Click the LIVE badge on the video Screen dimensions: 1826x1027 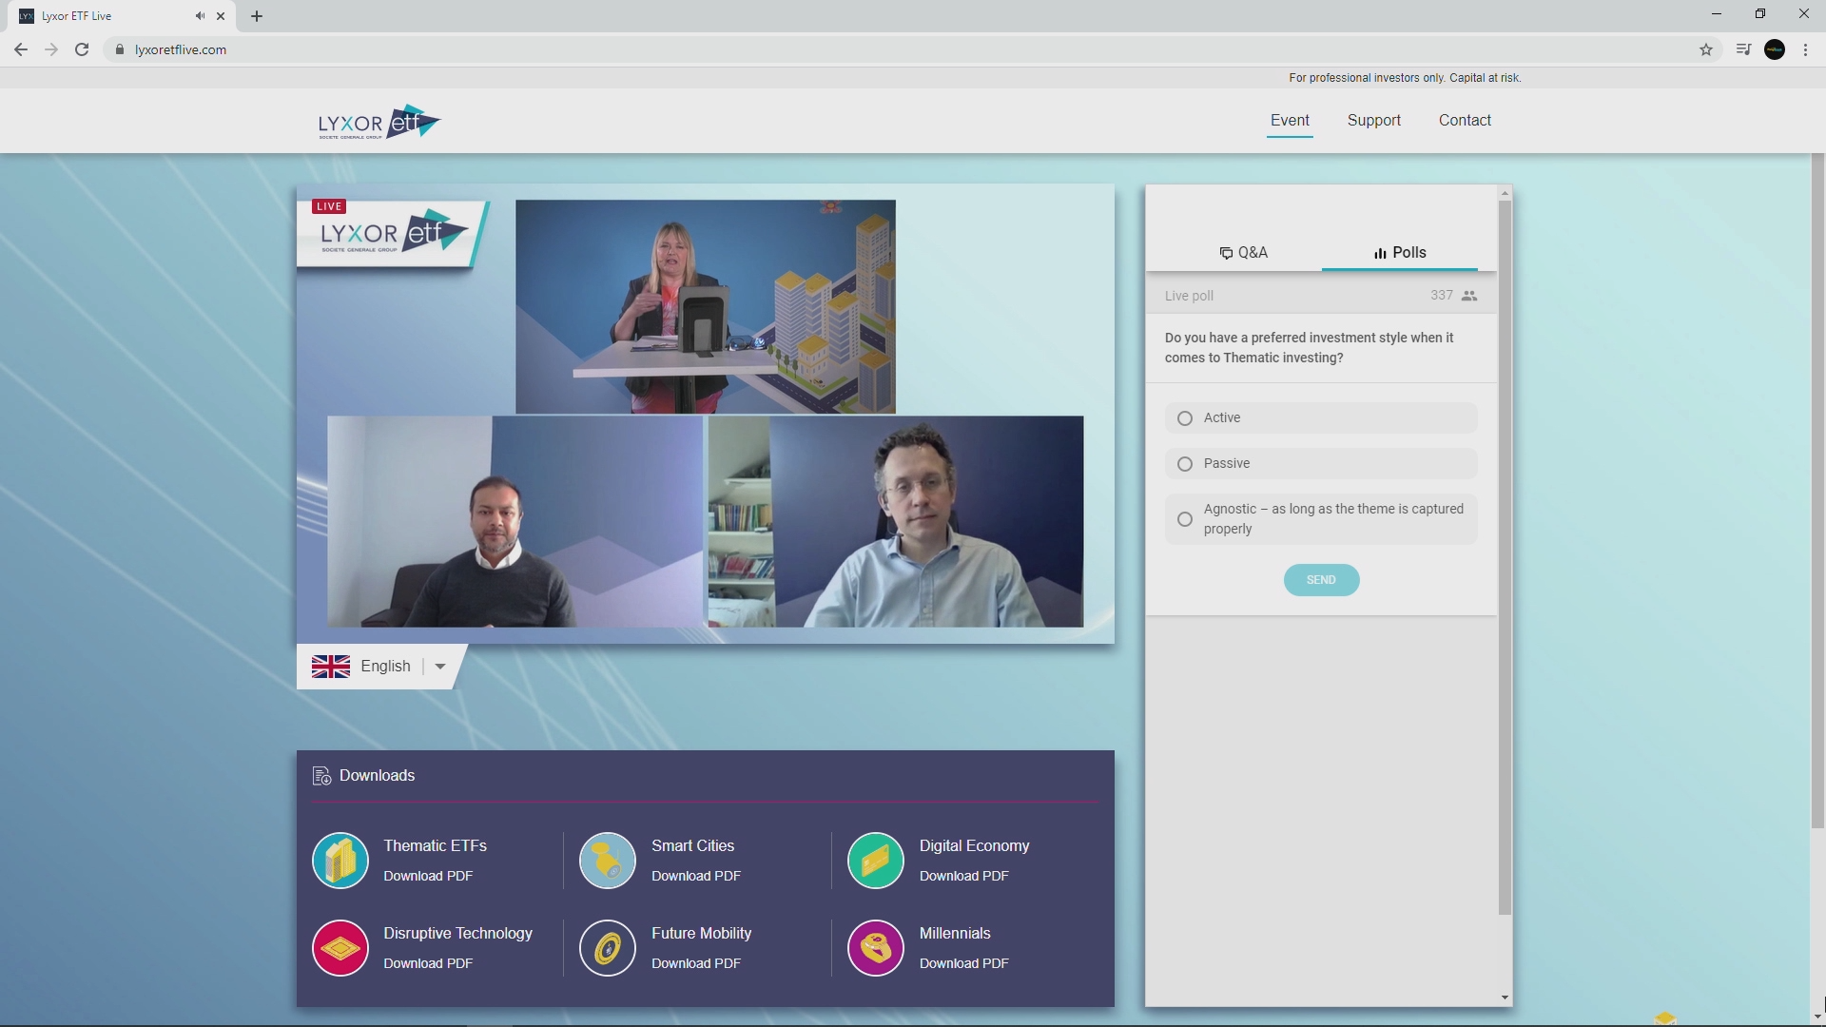329,206
